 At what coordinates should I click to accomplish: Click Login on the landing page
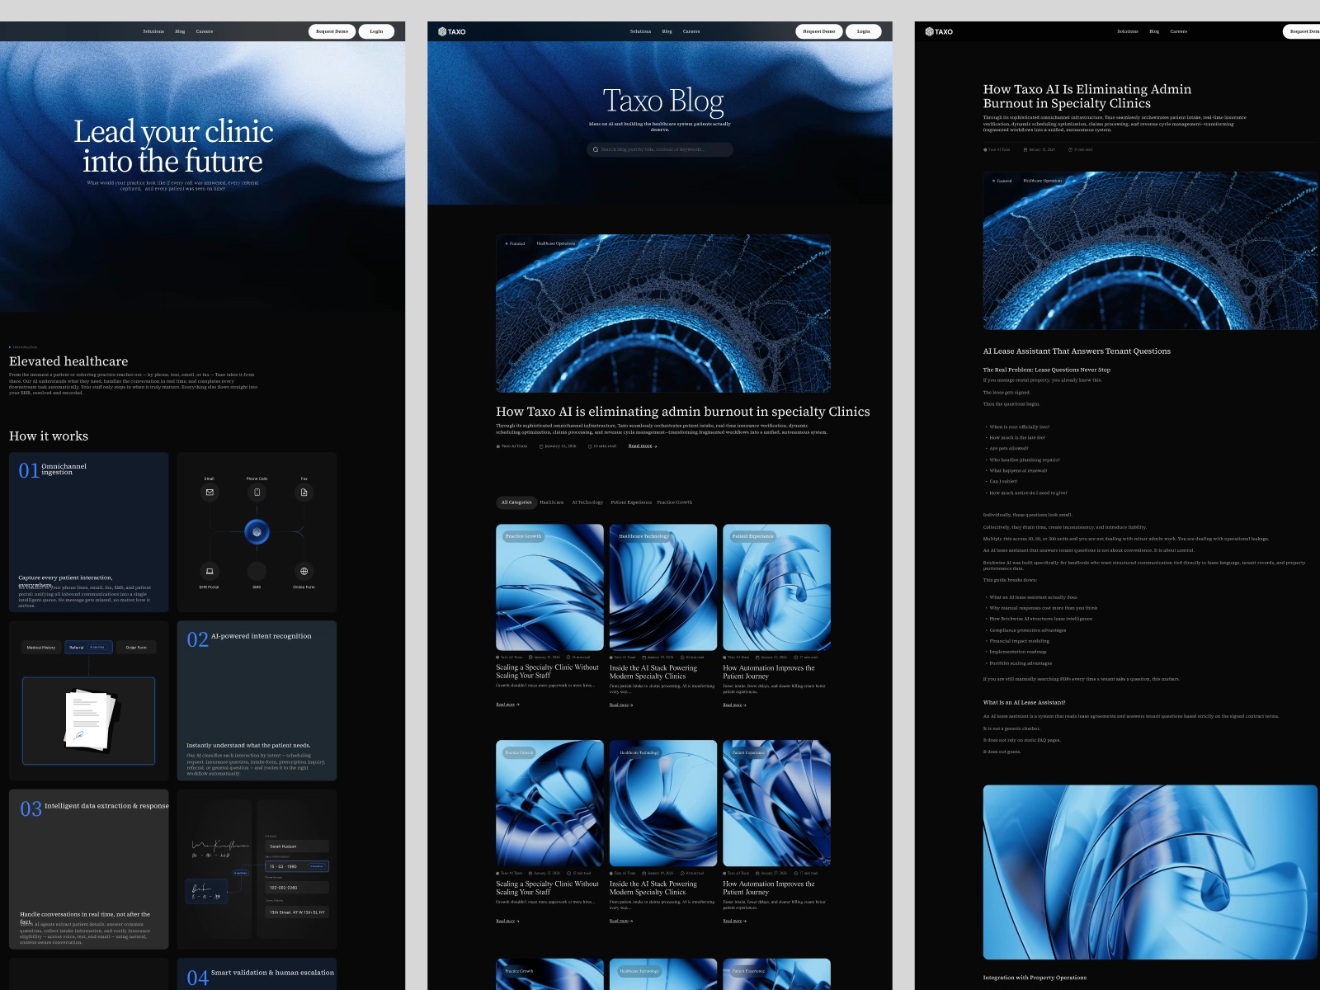(x=376, y=31)
